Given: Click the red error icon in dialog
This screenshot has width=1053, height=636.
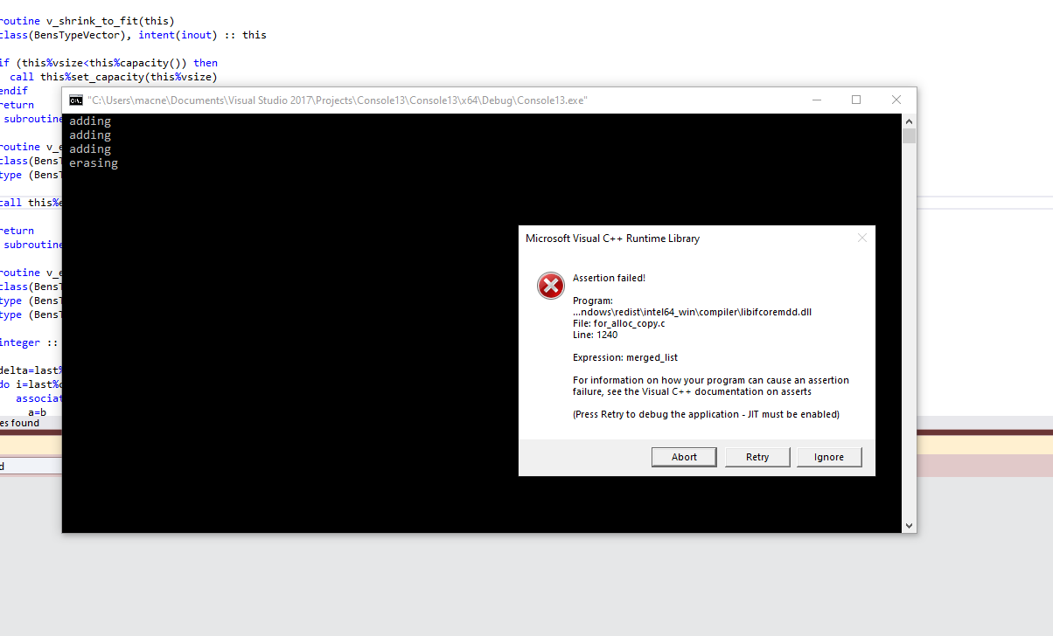Looking at the screenshot, I should (x=550, y=285).
